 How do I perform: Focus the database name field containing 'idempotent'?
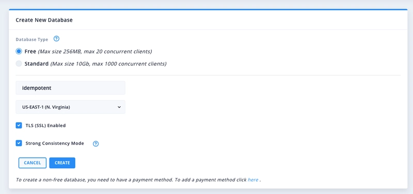tap(70, 88)
